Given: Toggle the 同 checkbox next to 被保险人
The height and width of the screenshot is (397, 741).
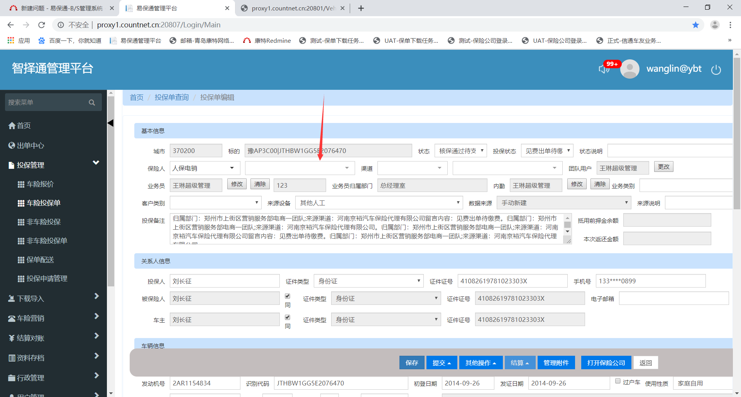Looking at the screenshot, I should pyautogui.click(x=288, y=296).
